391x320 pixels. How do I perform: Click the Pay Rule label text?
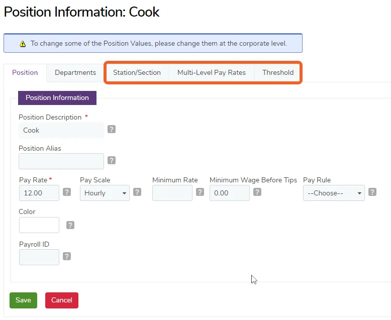point(317,180)
